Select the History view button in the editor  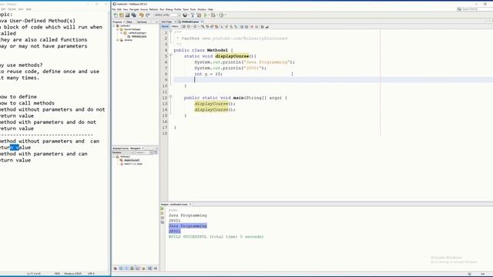[175, 27]
